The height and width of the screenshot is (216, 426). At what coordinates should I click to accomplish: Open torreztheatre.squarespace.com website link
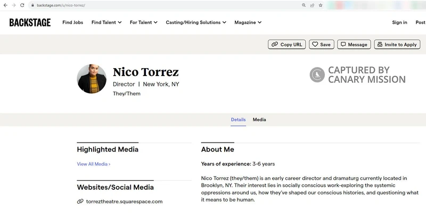click(x=124, y=201)
